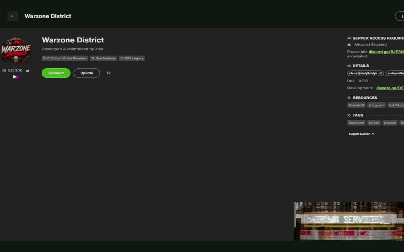Favorite the server with the heart icon
Screen dimensions: 404x252
coord(109,73)
